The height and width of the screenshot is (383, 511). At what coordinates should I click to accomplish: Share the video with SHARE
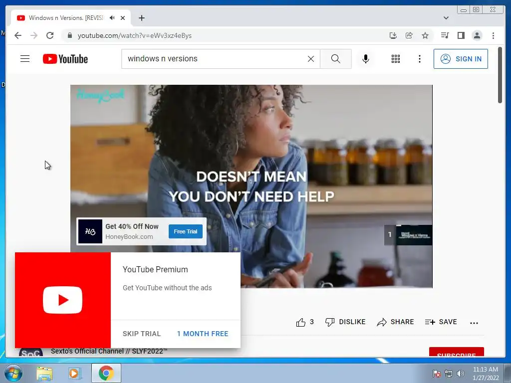click(x=395, y=322)
